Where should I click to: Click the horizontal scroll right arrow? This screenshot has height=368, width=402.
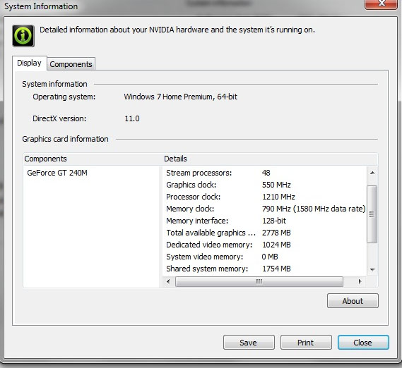pyautogui.click(x=360, y=281)
